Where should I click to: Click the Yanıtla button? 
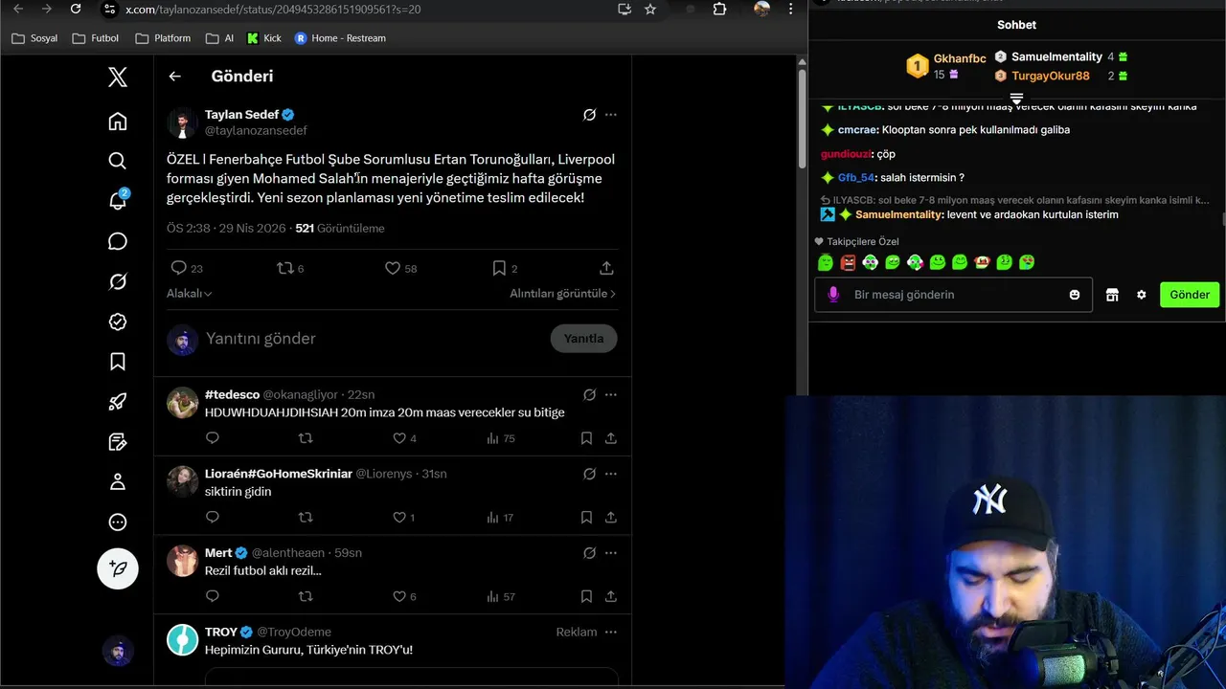click(583, 339)
